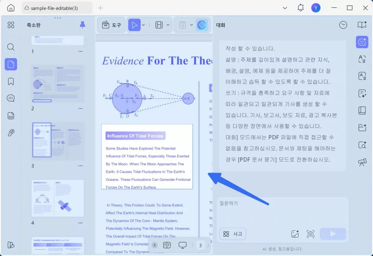Open the bookmarks sidebar icon
The width and height of the screenshot is (373, 256).
coord(11,81)
